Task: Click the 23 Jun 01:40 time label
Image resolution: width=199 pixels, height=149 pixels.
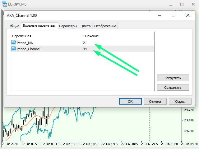Action: pyautogui.click(x=169, y=144)
